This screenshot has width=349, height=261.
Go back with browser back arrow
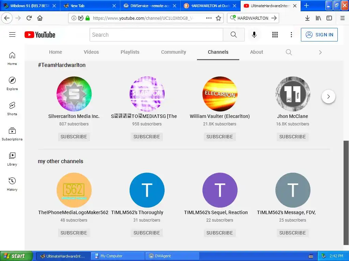(7, 18)
